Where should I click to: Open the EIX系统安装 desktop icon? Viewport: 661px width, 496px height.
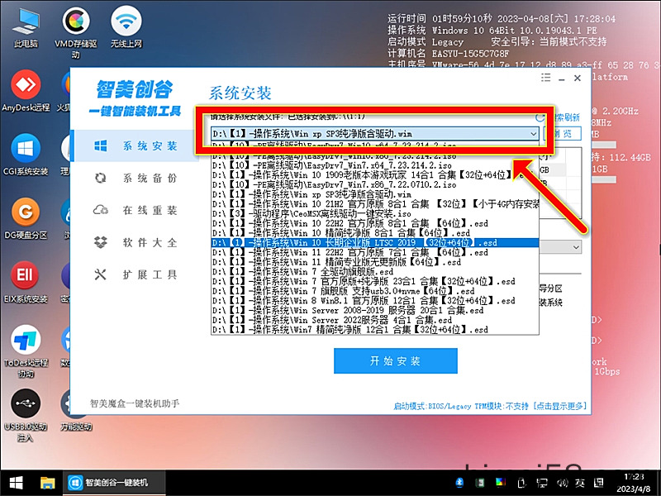click(26, 283)
